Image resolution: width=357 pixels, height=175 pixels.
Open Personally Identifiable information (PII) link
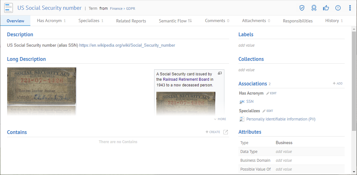(x=281, y=119)
